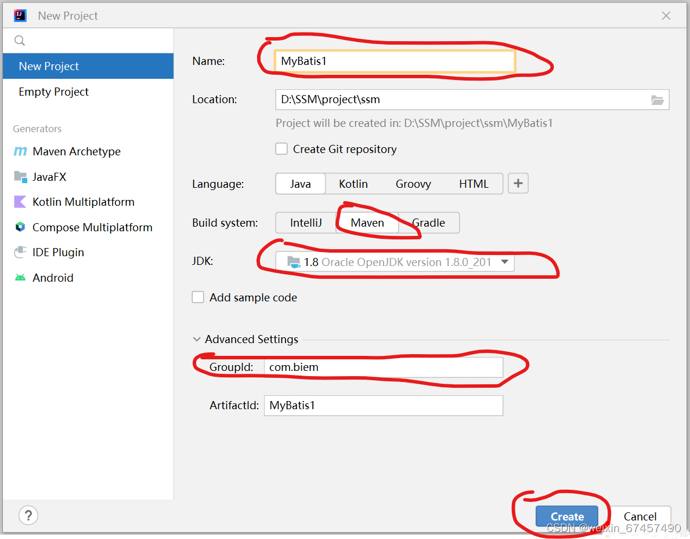Set build system to Maven
Screen dimensions: 690x539
[367, 223]
